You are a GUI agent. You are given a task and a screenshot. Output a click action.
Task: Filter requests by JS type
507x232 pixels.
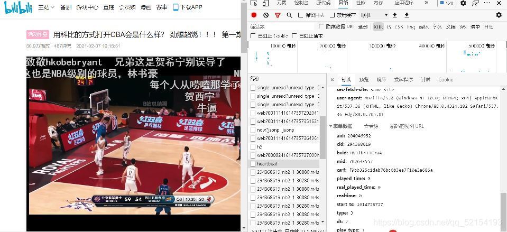389,27
